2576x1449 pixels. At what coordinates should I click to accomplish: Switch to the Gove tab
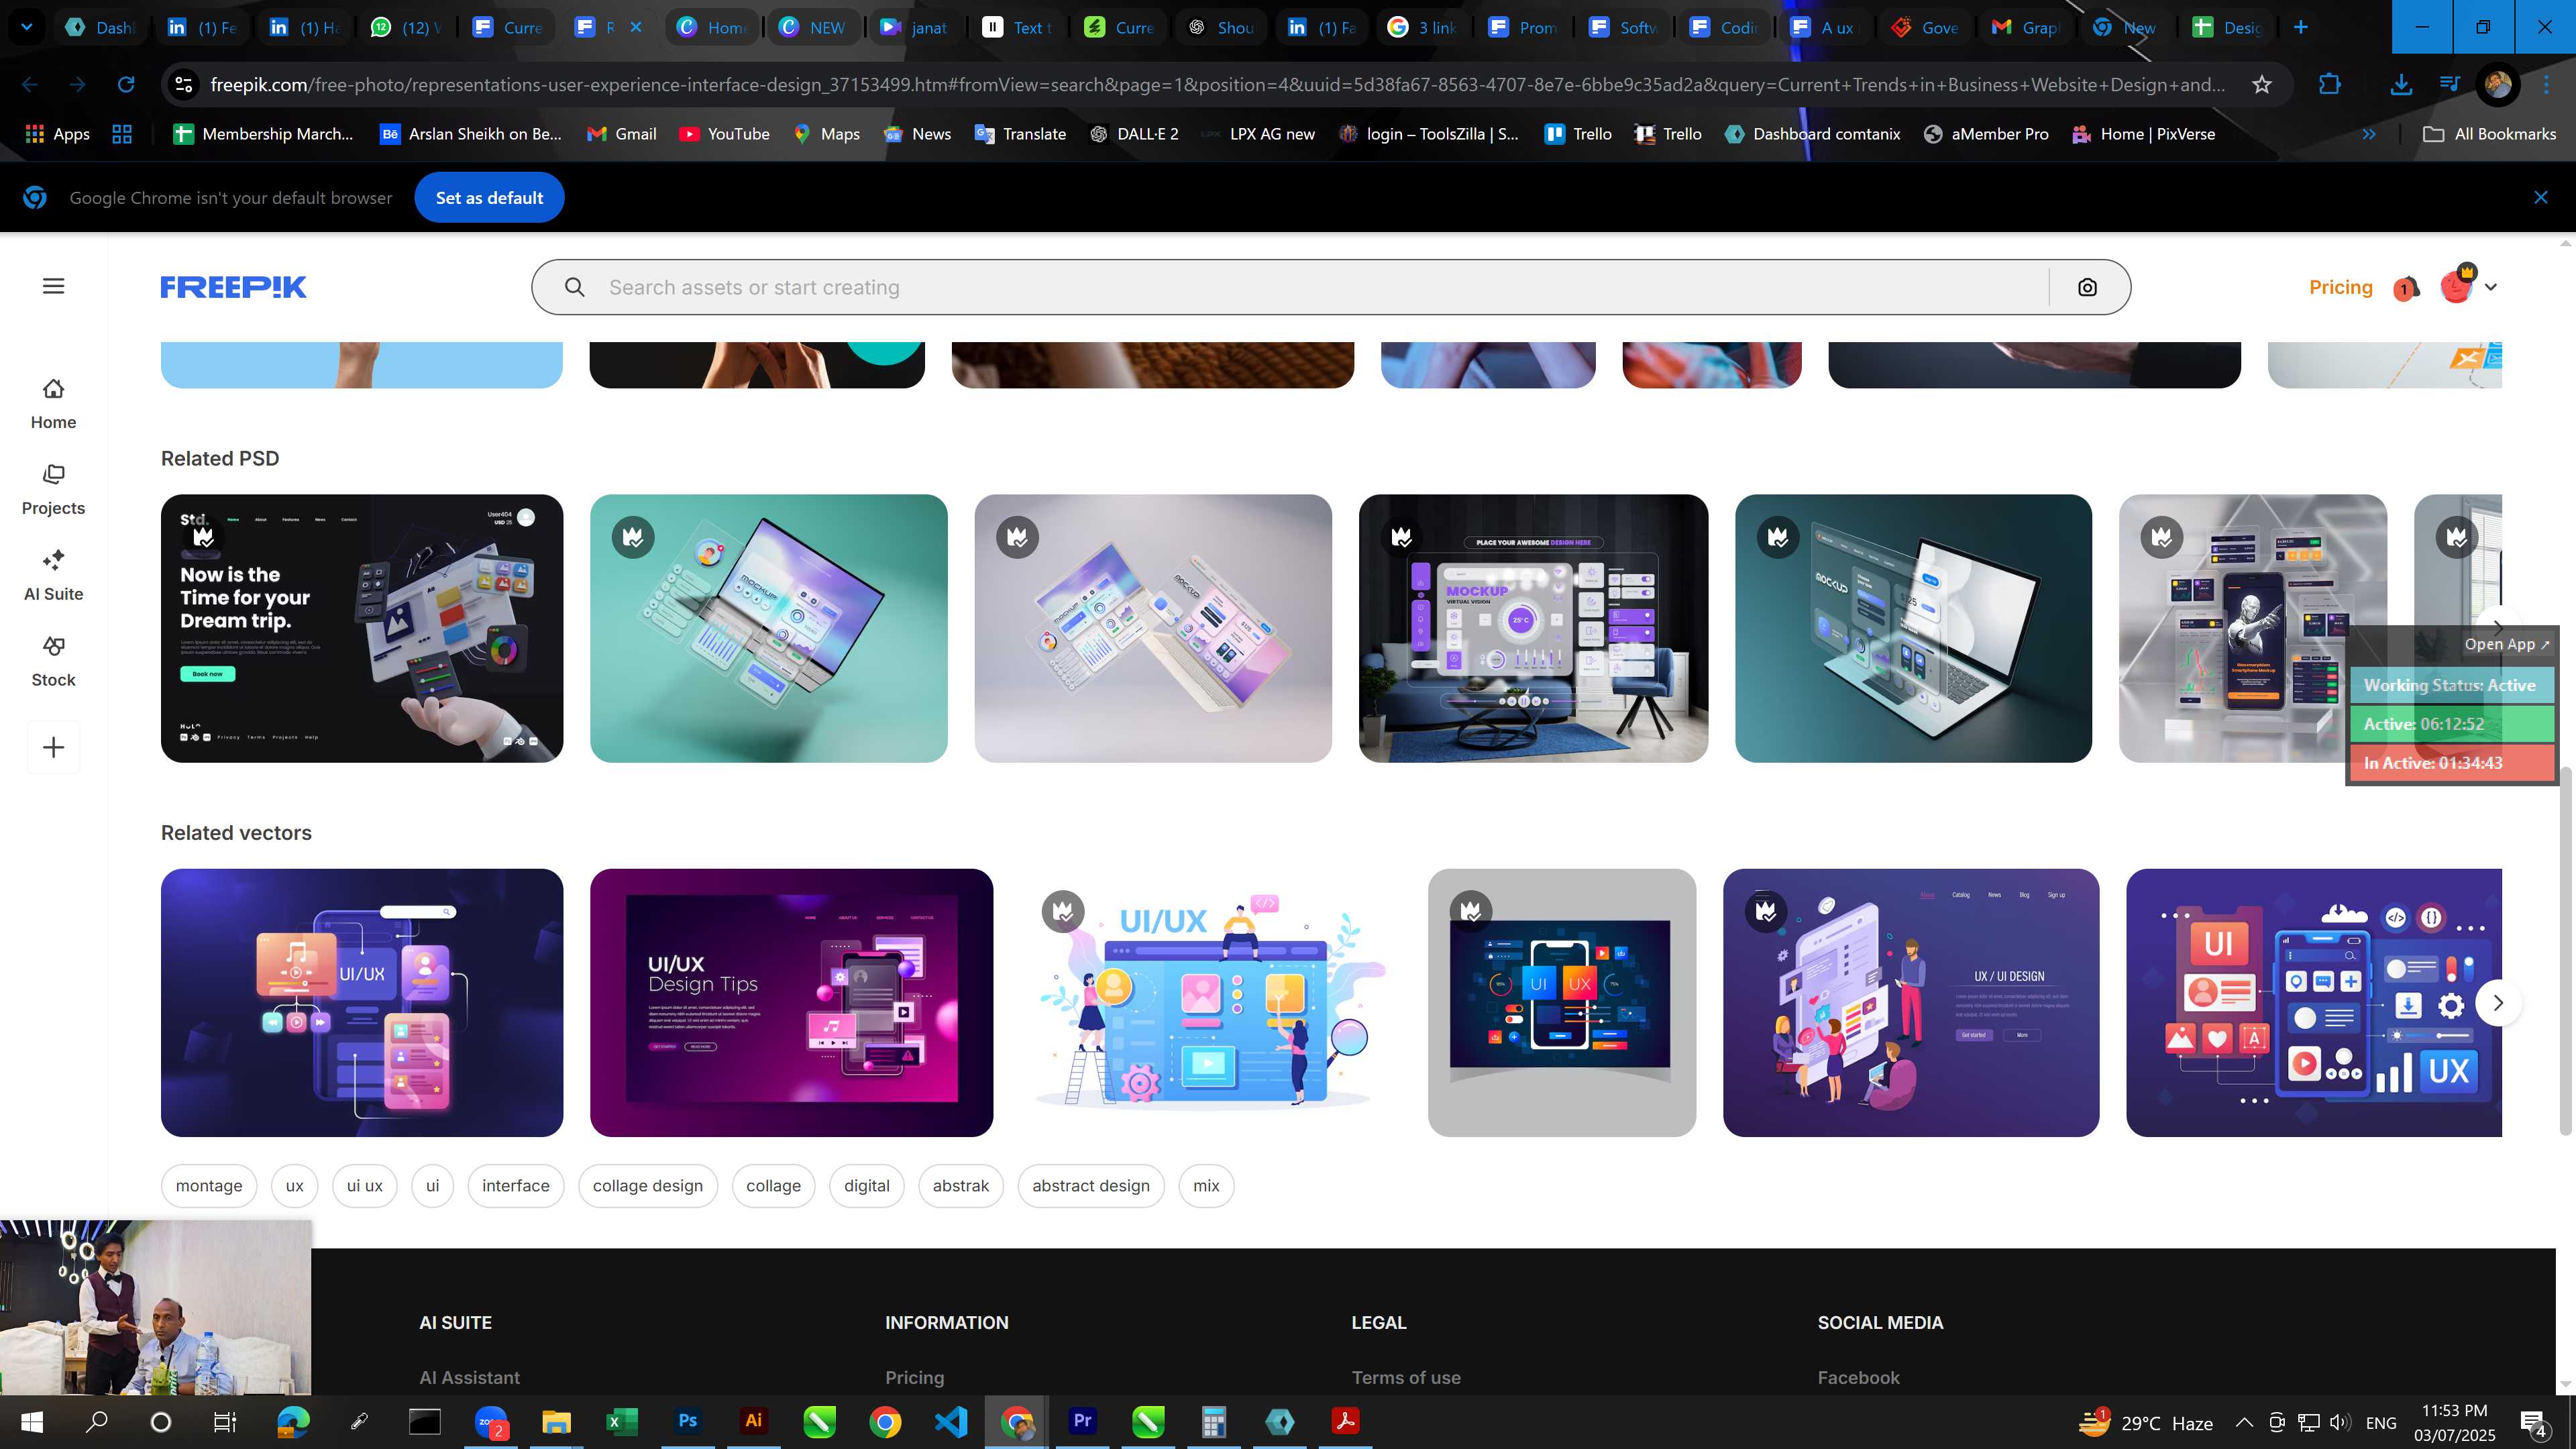click(1925, 27)
